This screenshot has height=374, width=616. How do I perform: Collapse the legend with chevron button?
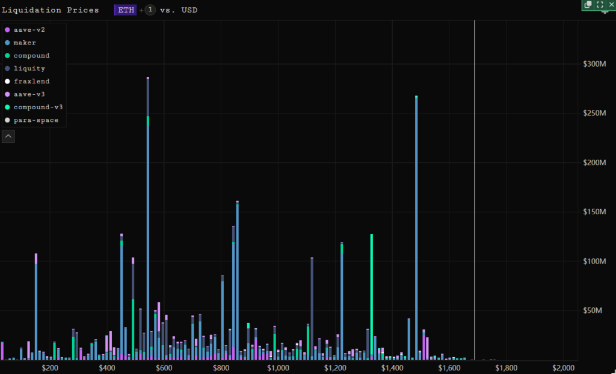click(x=8, y=136)
